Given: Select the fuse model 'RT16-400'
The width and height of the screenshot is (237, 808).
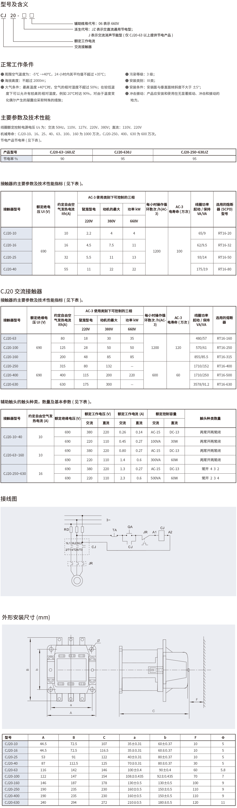Looking at the screenshot, I should point(225,366).
